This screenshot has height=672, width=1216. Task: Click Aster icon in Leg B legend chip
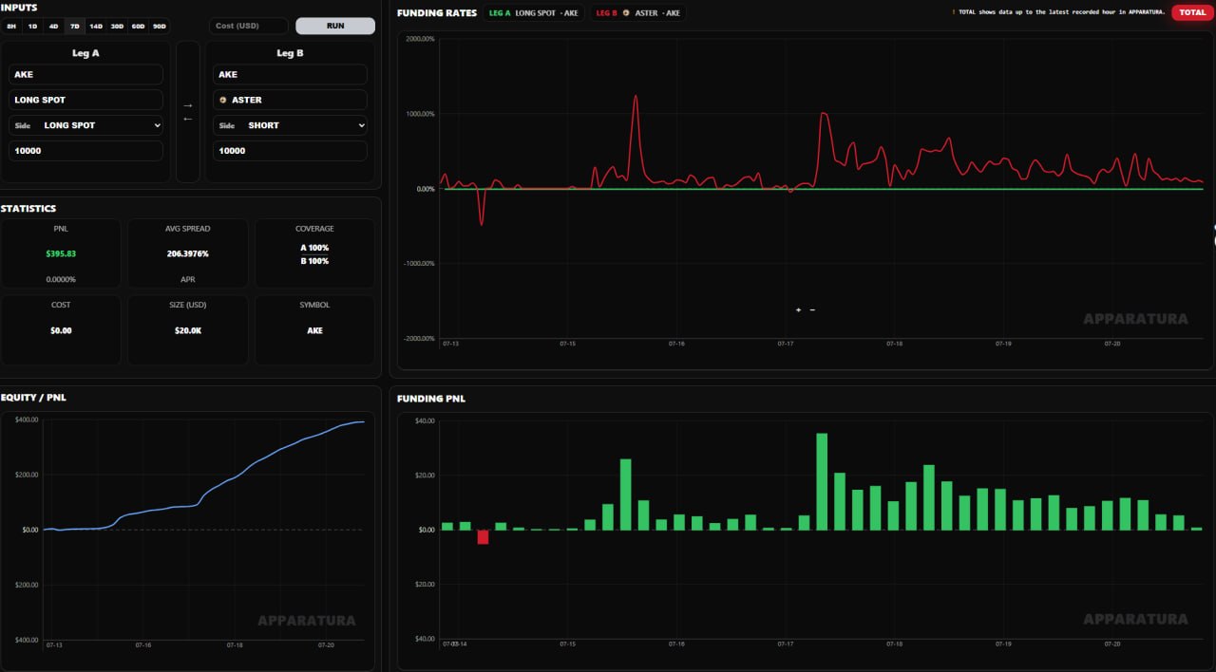626,13
